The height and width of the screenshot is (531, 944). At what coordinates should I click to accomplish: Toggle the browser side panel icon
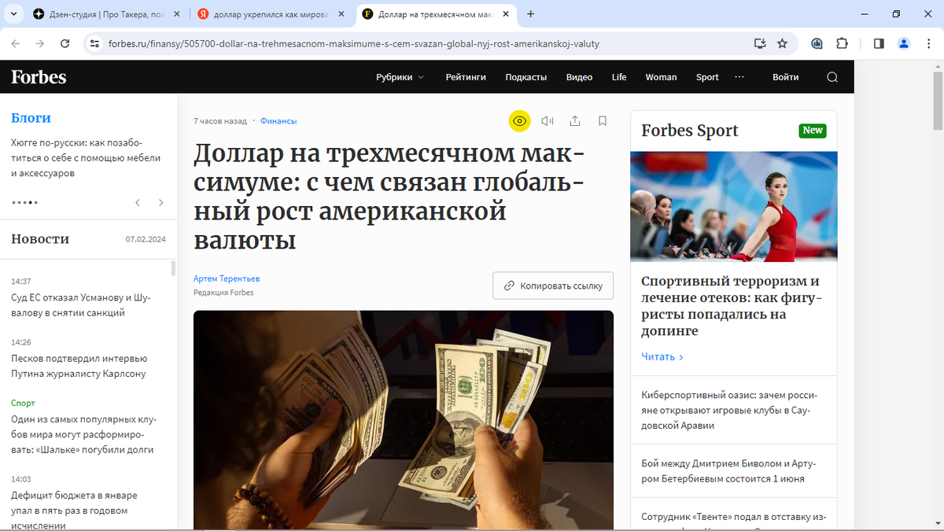click(x=879, y=44)
